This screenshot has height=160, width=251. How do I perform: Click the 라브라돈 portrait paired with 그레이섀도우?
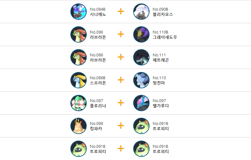click(79, 34)
